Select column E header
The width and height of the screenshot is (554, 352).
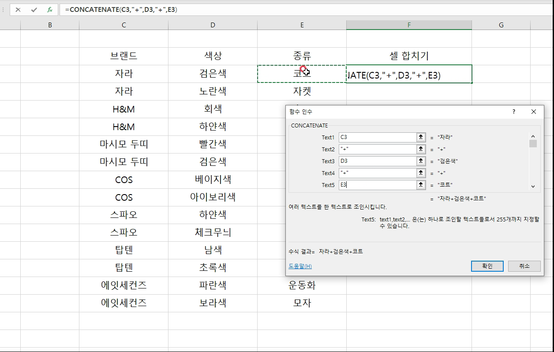click(302, 25)
